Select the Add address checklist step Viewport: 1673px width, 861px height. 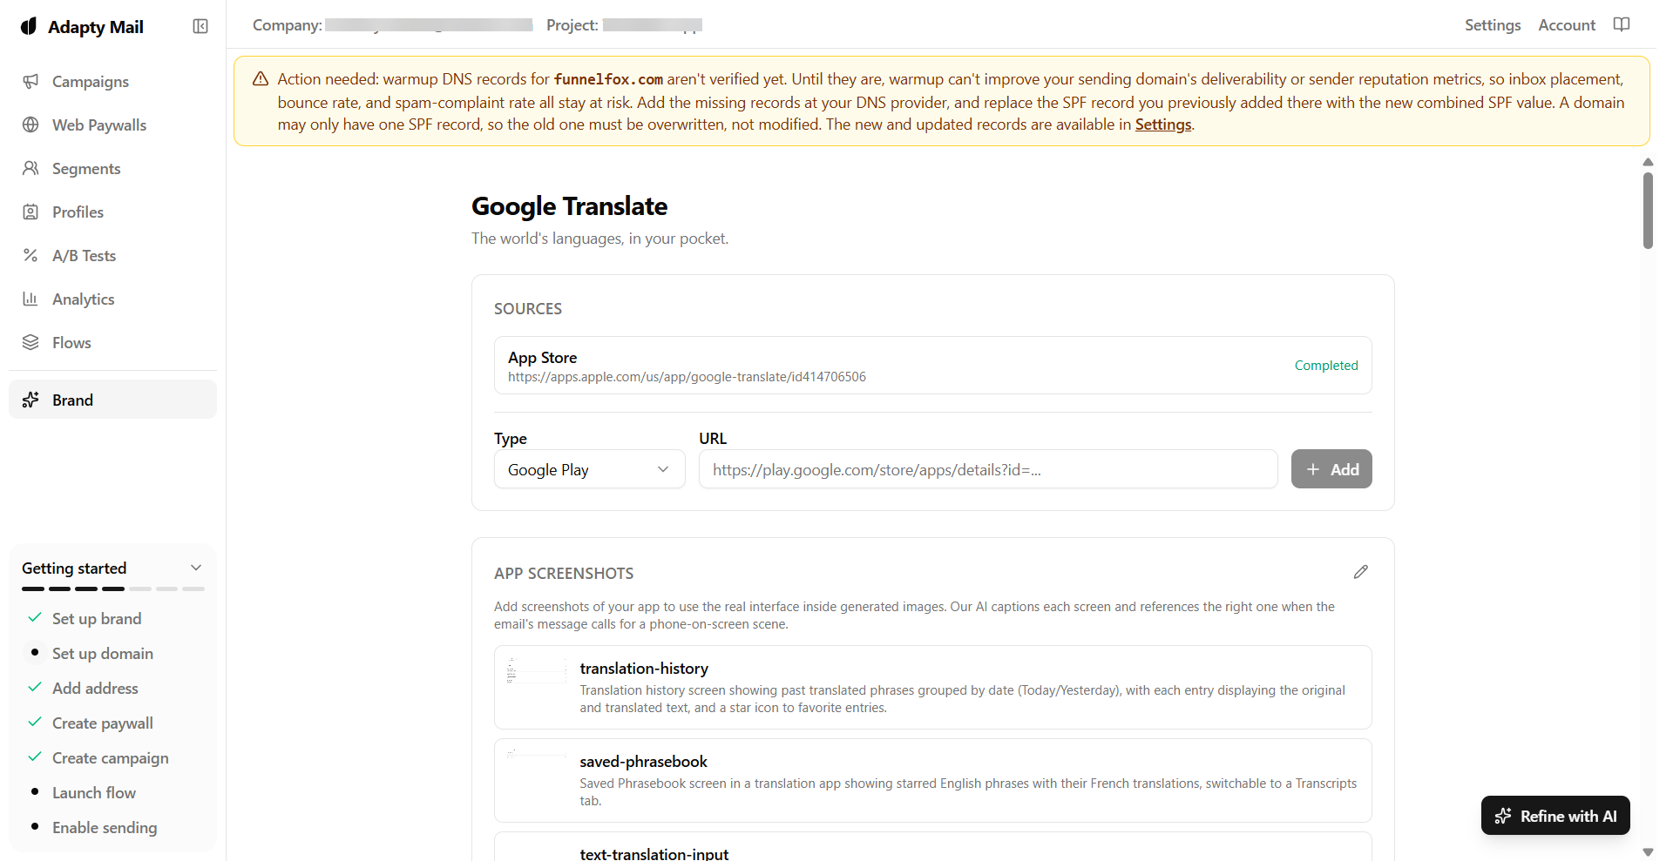(95, 688)
